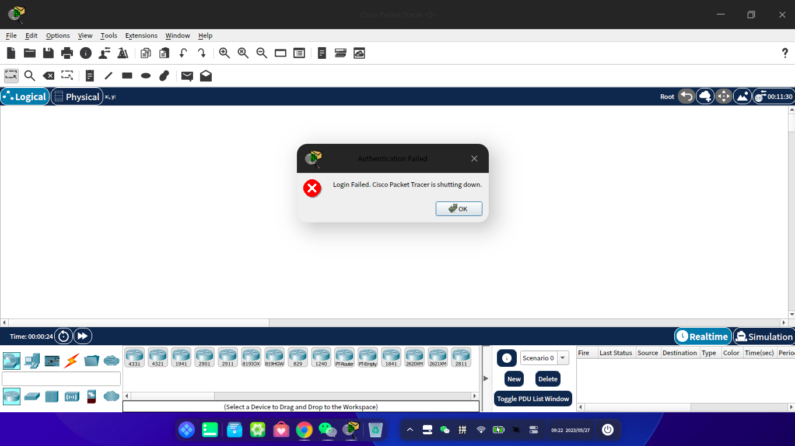Select the Components category icon
This screenshot has width=795, height=446.
pyautogui.click(x=52, y=361)
